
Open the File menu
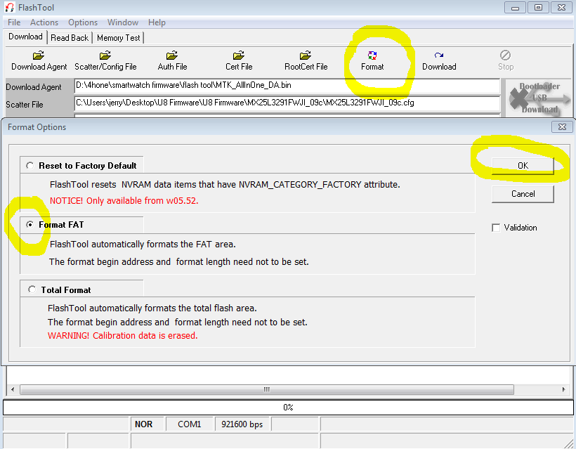14,22
